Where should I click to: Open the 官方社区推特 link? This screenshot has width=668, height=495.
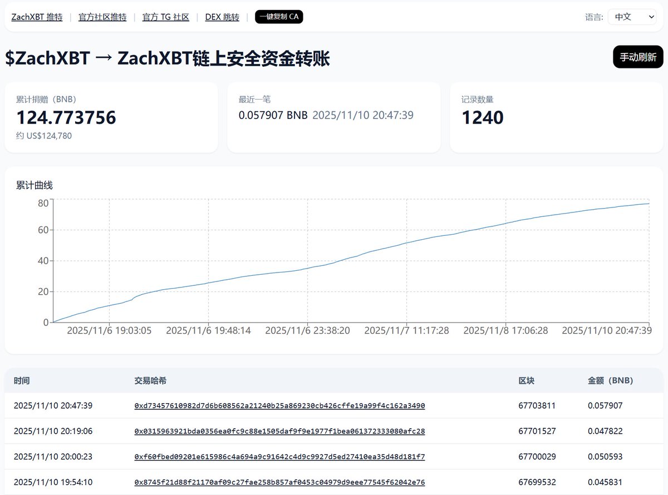(x=102, y=17)
